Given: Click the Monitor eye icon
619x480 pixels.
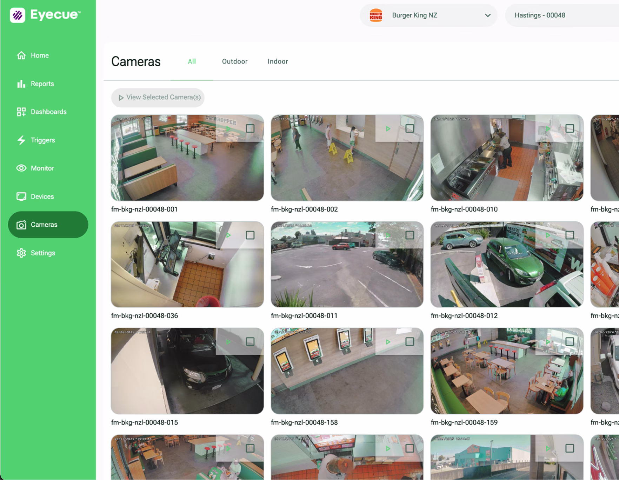Looking at the screenshot, I should click(21, 168).
